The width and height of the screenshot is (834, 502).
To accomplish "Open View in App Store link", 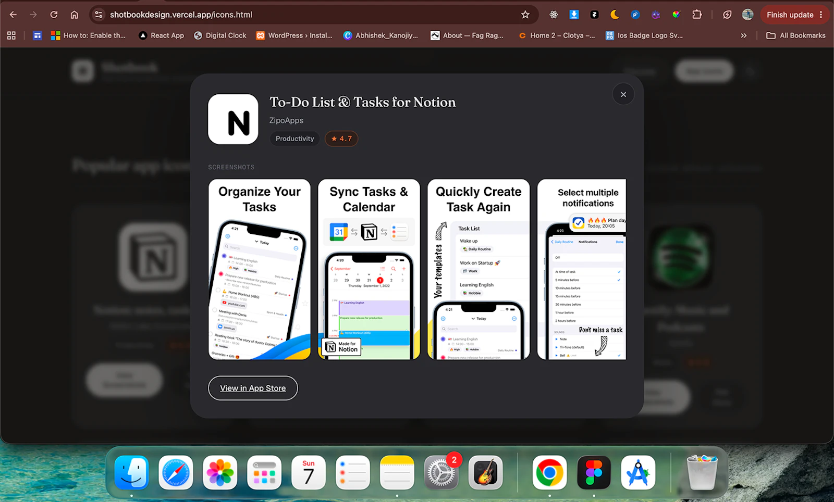I will tap(253, 388).
